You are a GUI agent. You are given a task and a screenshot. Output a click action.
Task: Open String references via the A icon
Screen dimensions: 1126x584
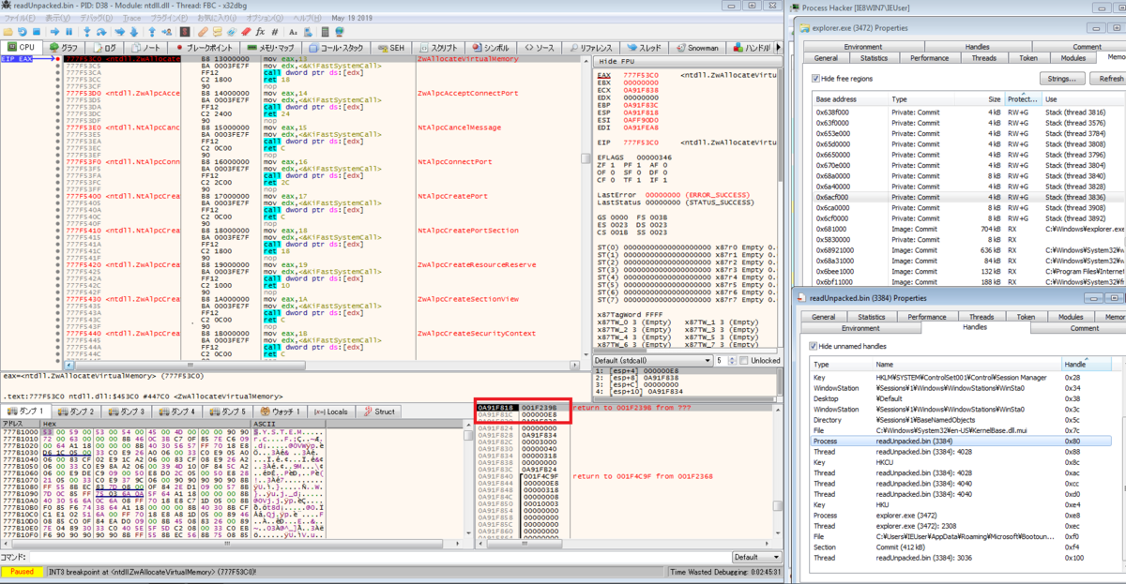(293, 32)
